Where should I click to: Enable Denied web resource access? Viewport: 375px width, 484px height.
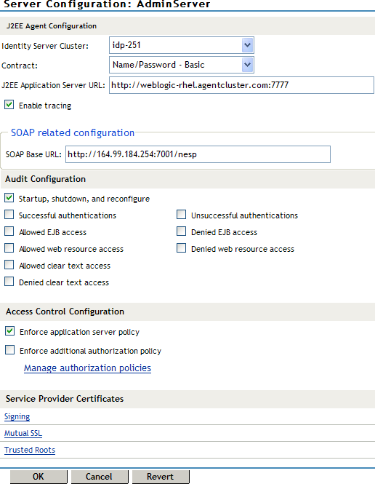[x=181, y=248]
